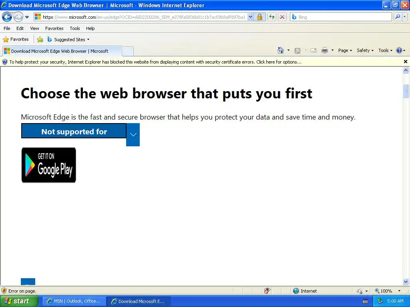Click the Back navigation arrow
Screen dimensions: 410x307
pos(7,17)
